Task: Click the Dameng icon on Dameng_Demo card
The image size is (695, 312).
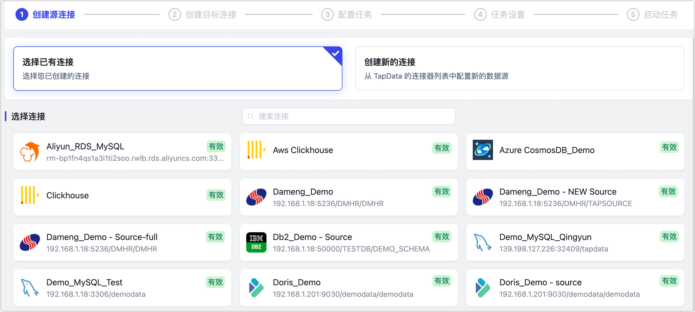Action: click(256, 197)
